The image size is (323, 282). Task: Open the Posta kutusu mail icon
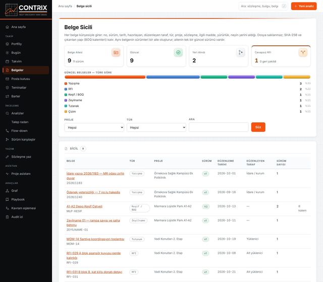[7, 79]
